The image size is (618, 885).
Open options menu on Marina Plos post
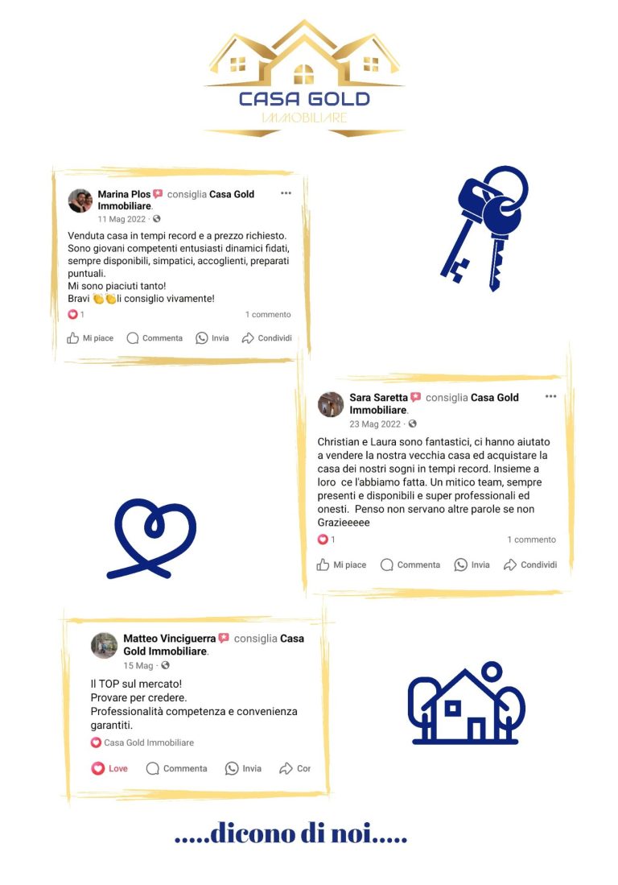(x=286, y=193)
